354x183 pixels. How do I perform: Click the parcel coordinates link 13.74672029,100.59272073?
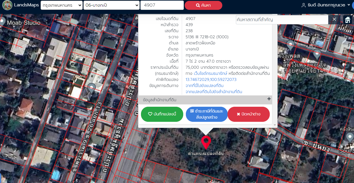(x=211, y=79)
